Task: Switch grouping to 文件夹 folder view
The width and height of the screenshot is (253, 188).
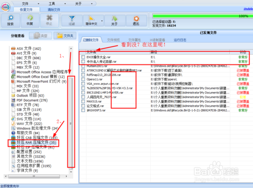Action: click(65, 36)
